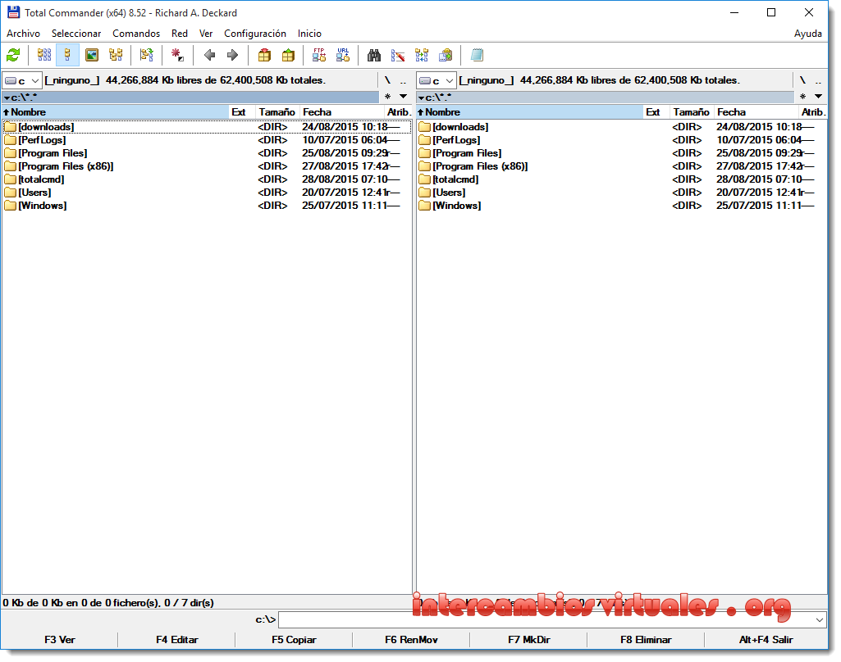This screenshot has height=662, width=841.
Task: Open FTP connect toolbar icon
Action: pos(319,55)
